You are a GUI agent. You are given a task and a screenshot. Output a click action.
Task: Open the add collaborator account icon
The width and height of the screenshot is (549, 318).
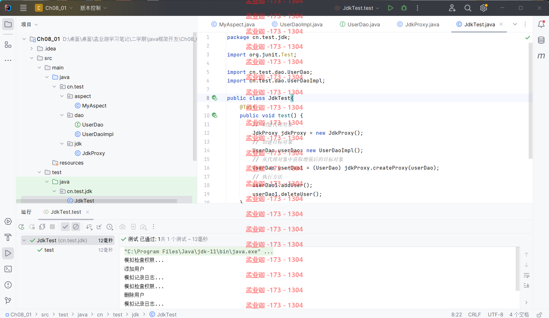tap(452, 8)
